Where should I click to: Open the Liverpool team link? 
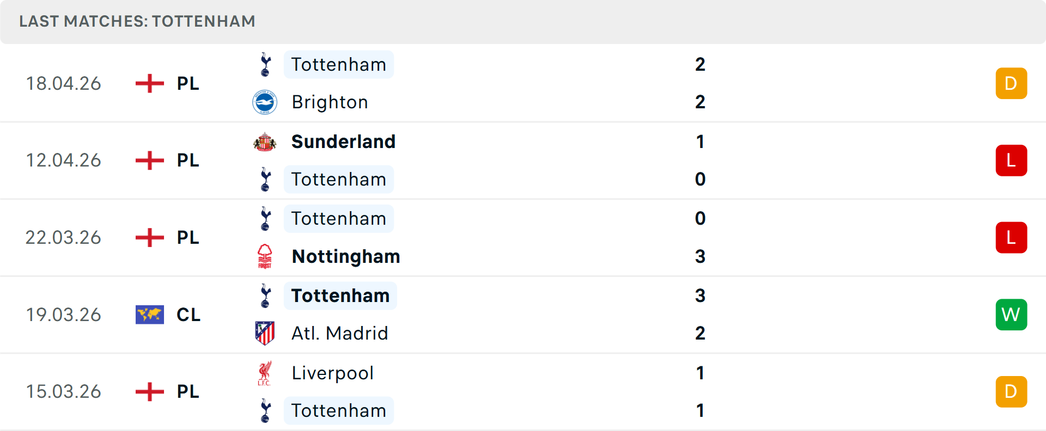[x=332, y=373]
